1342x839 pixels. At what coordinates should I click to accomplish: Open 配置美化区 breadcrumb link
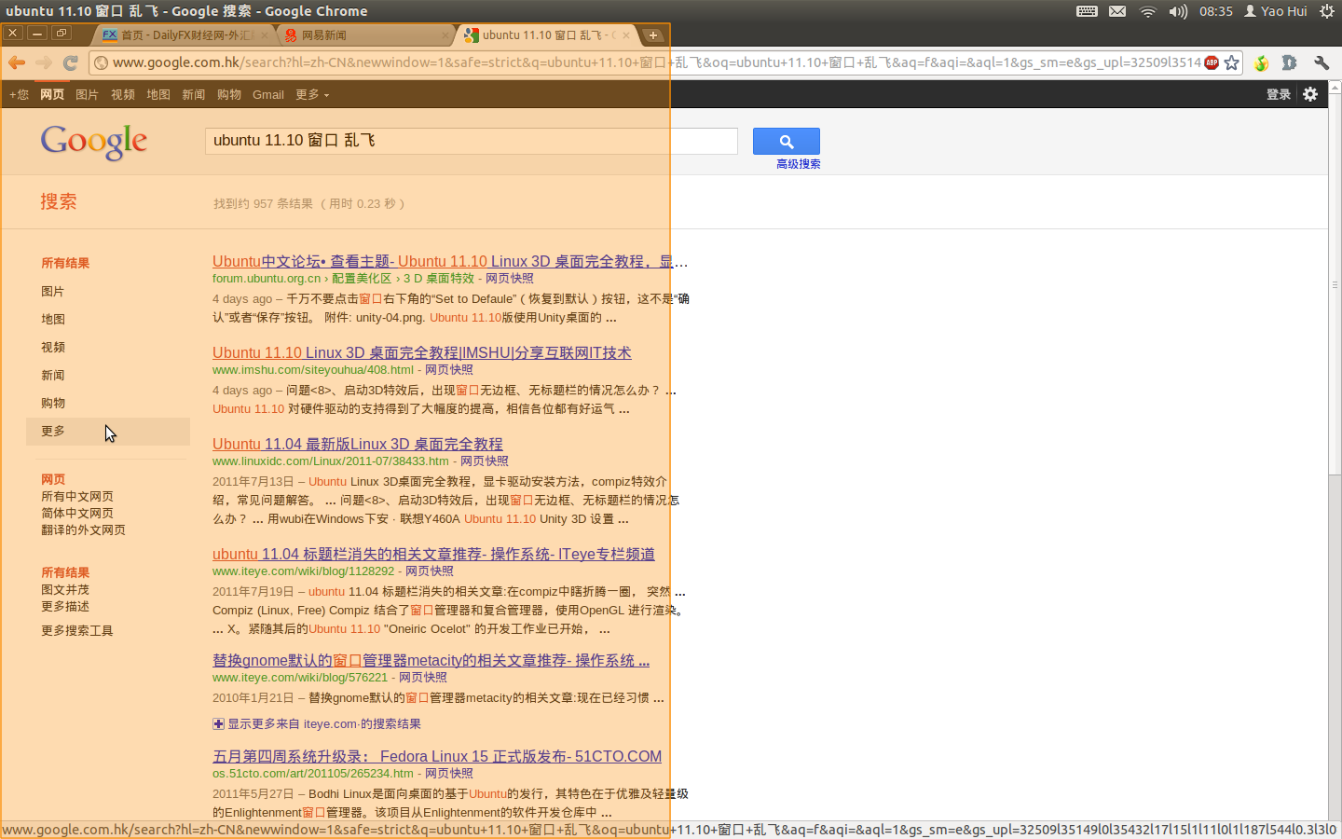pos(362,279)
